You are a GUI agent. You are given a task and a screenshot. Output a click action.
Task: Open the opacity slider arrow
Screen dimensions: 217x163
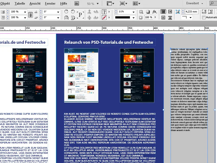point(155,17)
